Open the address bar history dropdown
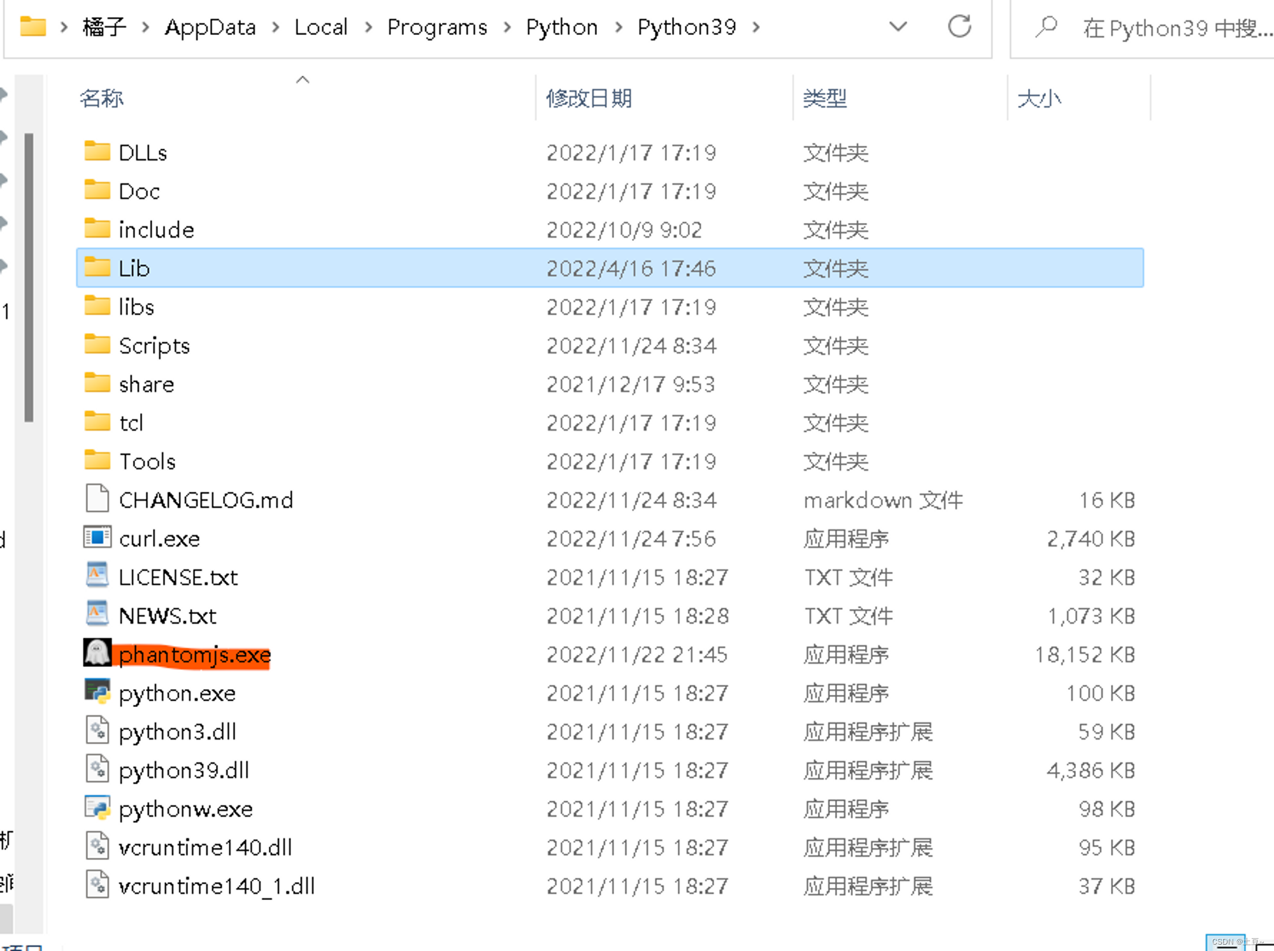The height and width of the screenshot is (951, 1274). [898, 27]
